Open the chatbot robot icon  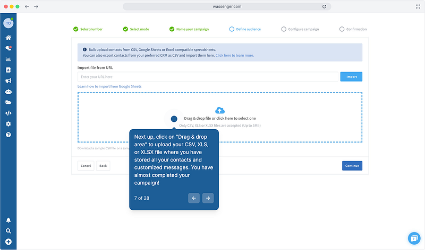tap(8, 92)
